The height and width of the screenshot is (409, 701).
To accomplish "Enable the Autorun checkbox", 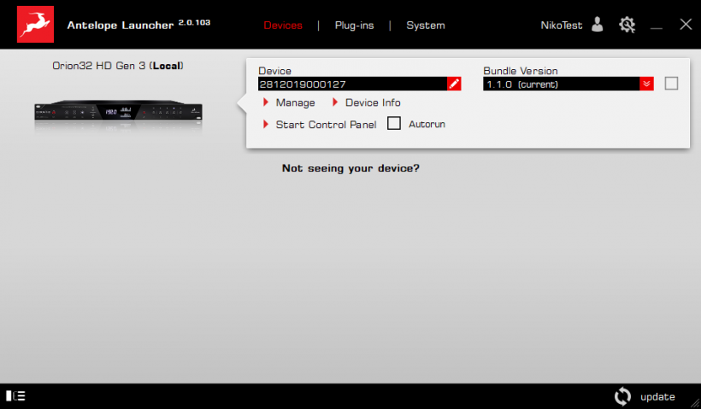I will tap(394, 123).
